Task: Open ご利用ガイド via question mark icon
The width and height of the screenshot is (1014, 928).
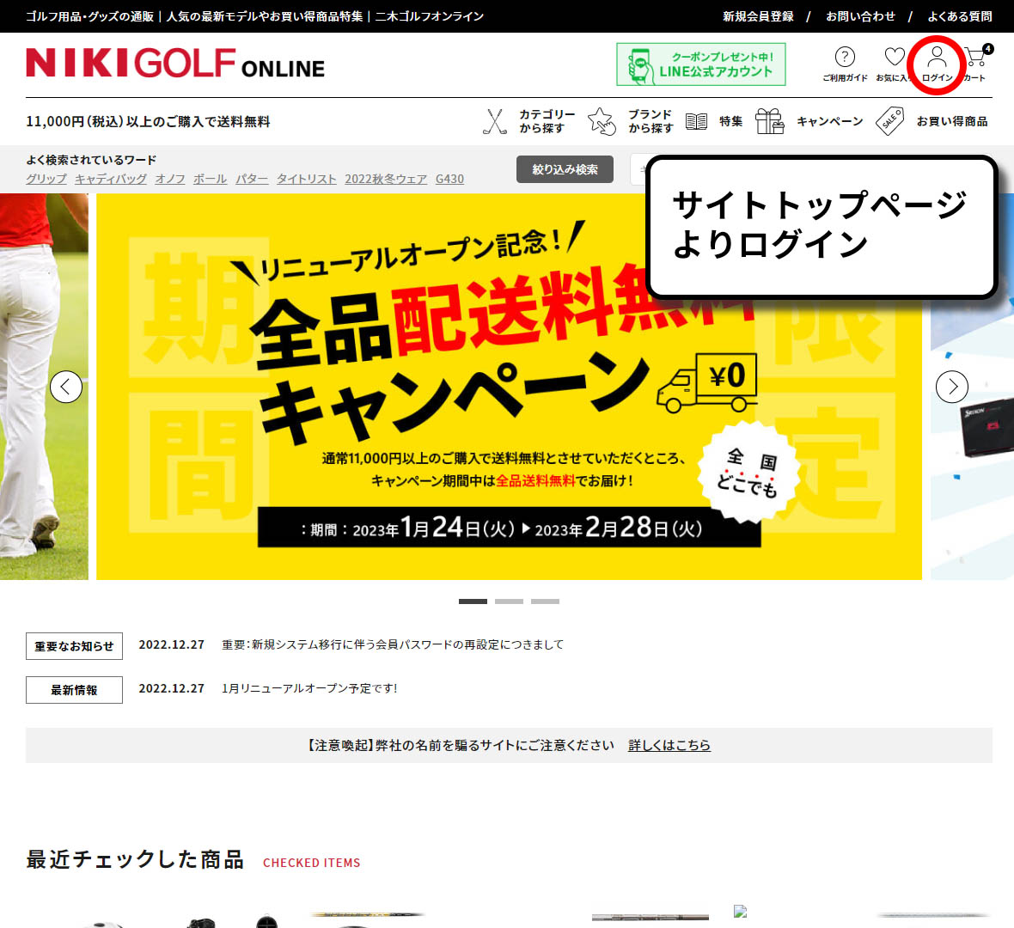Action: [845, 63]
